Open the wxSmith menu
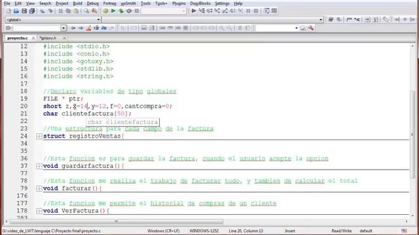The image size is (419, 235). [128, 3]
